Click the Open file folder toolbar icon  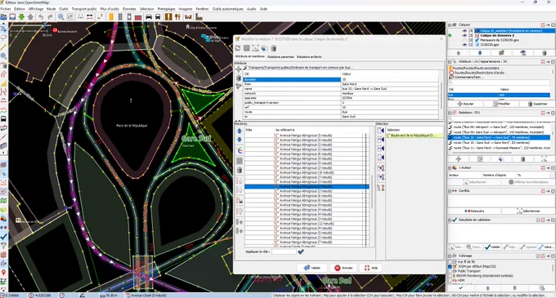[3, 16]
